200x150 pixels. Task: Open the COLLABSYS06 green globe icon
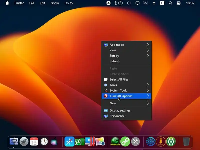click(x=115, y=141)
